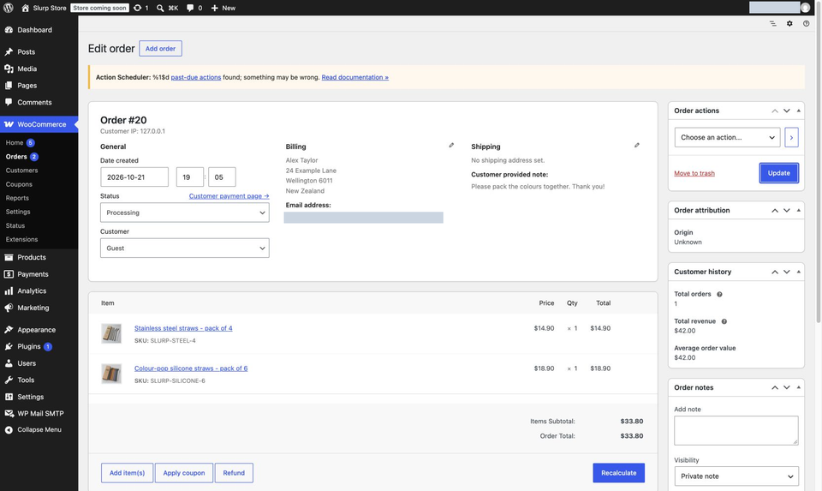Edit shipping details pencil icon

tap(637, 146)
